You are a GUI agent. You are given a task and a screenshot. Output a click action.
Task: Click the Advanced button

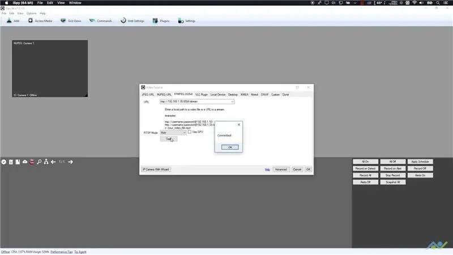point(281,169)
